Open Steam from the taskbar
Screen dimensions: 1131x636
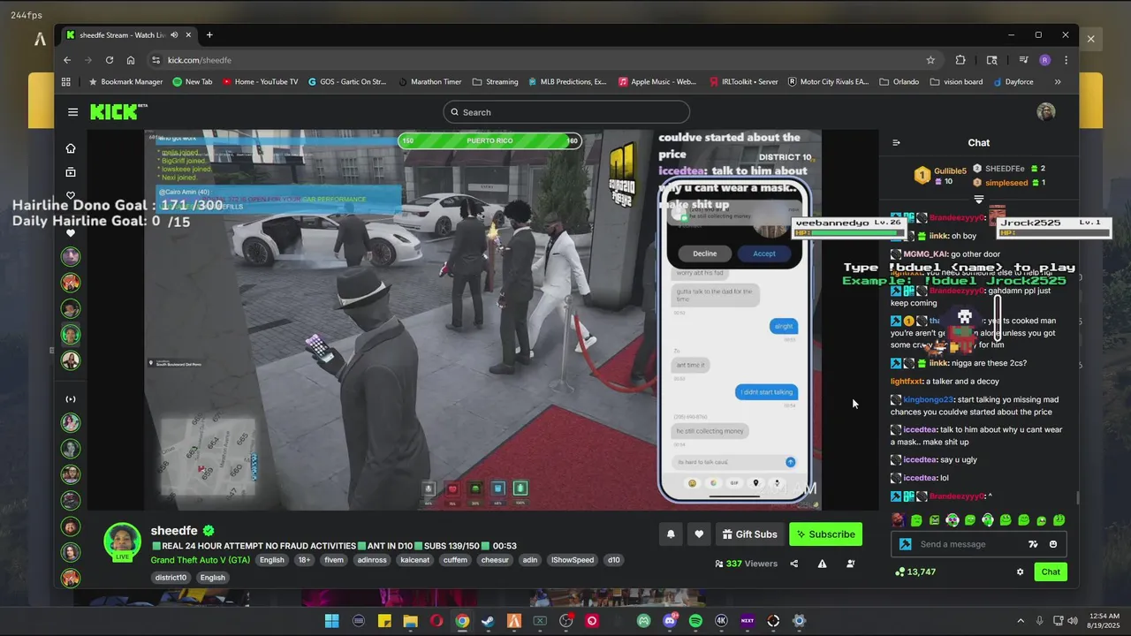(488, 621)
